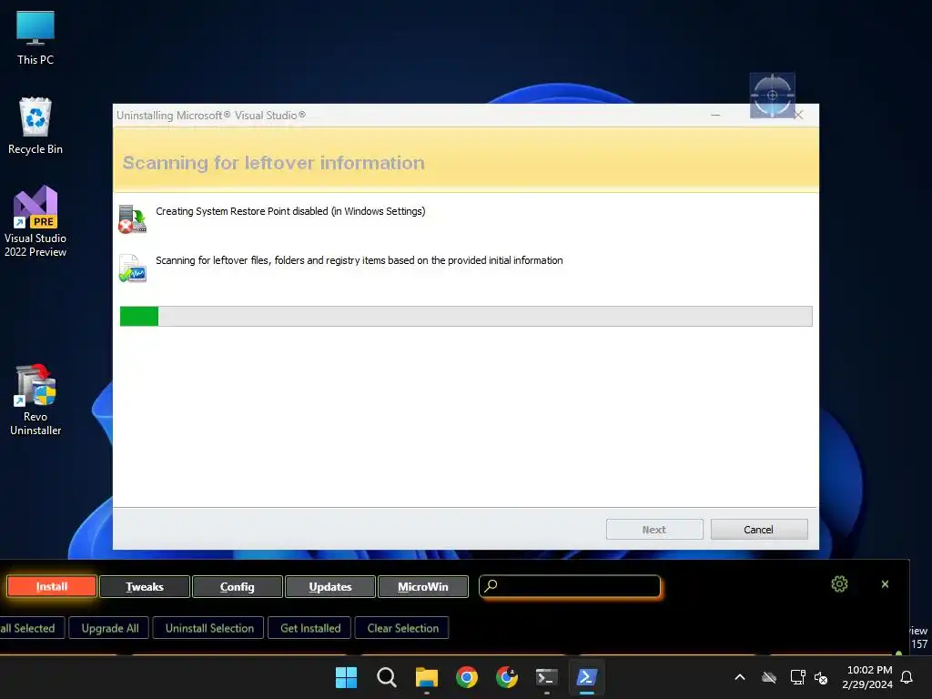
Task: Open File Explorer from the taskbar
Action: (x=427, y=677)
